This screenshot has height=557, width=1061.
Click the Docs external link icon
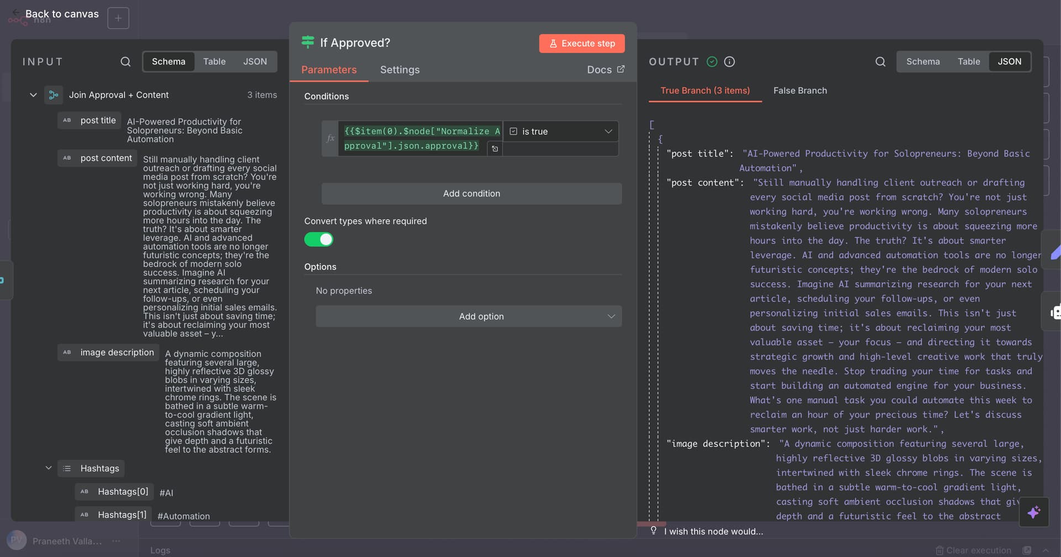[621, 70]
